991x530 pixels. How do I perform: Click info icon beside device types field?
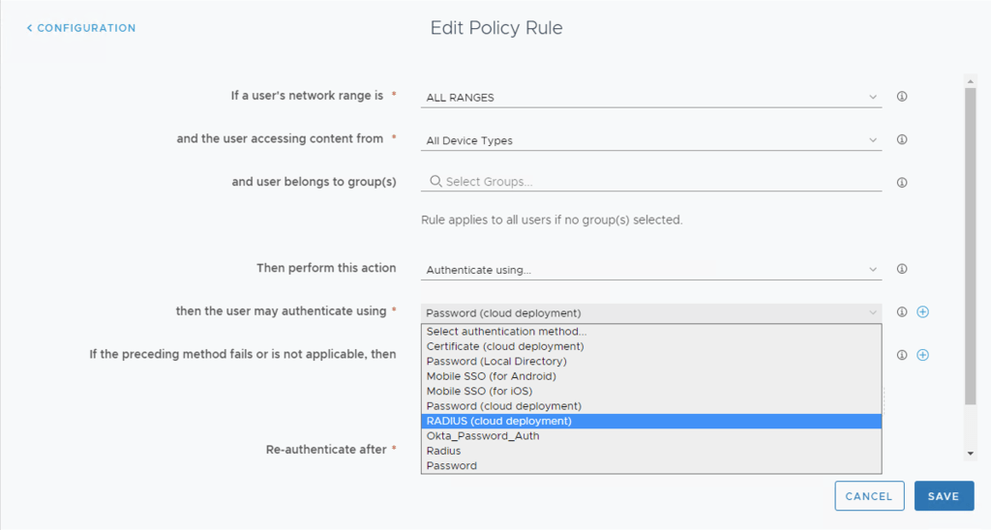click(902, 139)
